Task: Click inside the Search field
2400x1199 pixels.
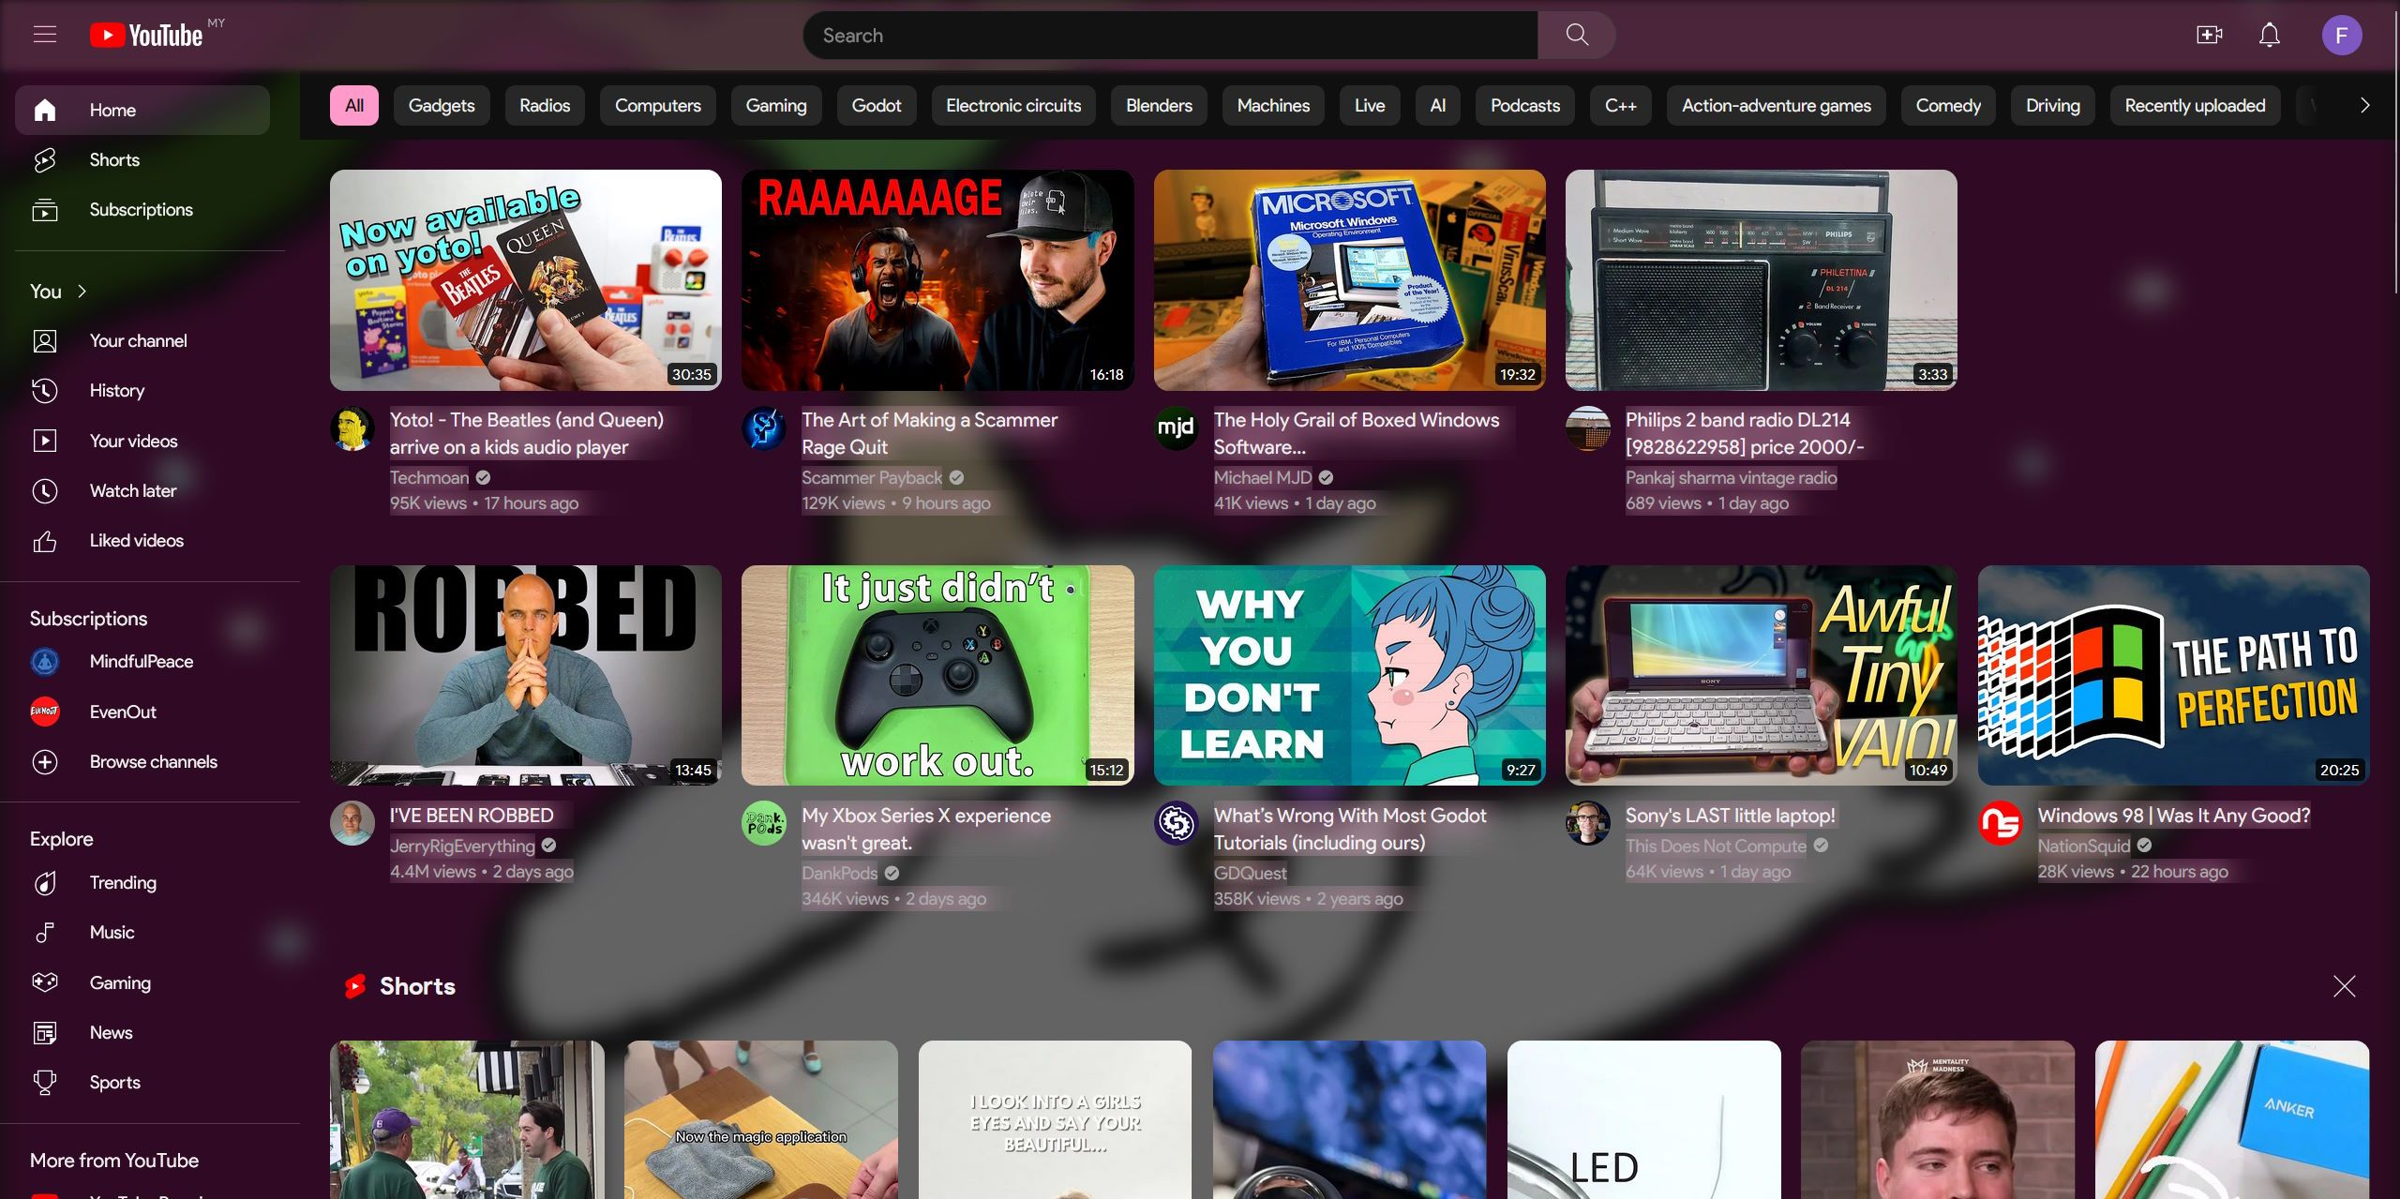Action: click(1170, 36)
